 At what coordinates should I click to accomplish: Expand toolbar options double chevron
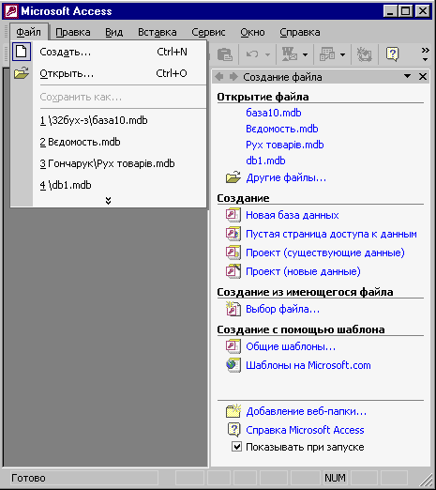coord(425,54)
